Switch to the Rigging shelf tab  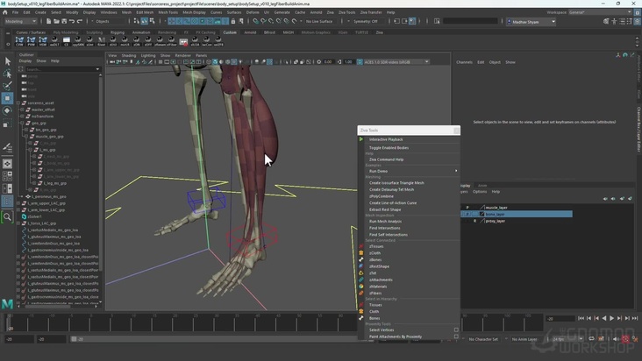coord(118,32)
